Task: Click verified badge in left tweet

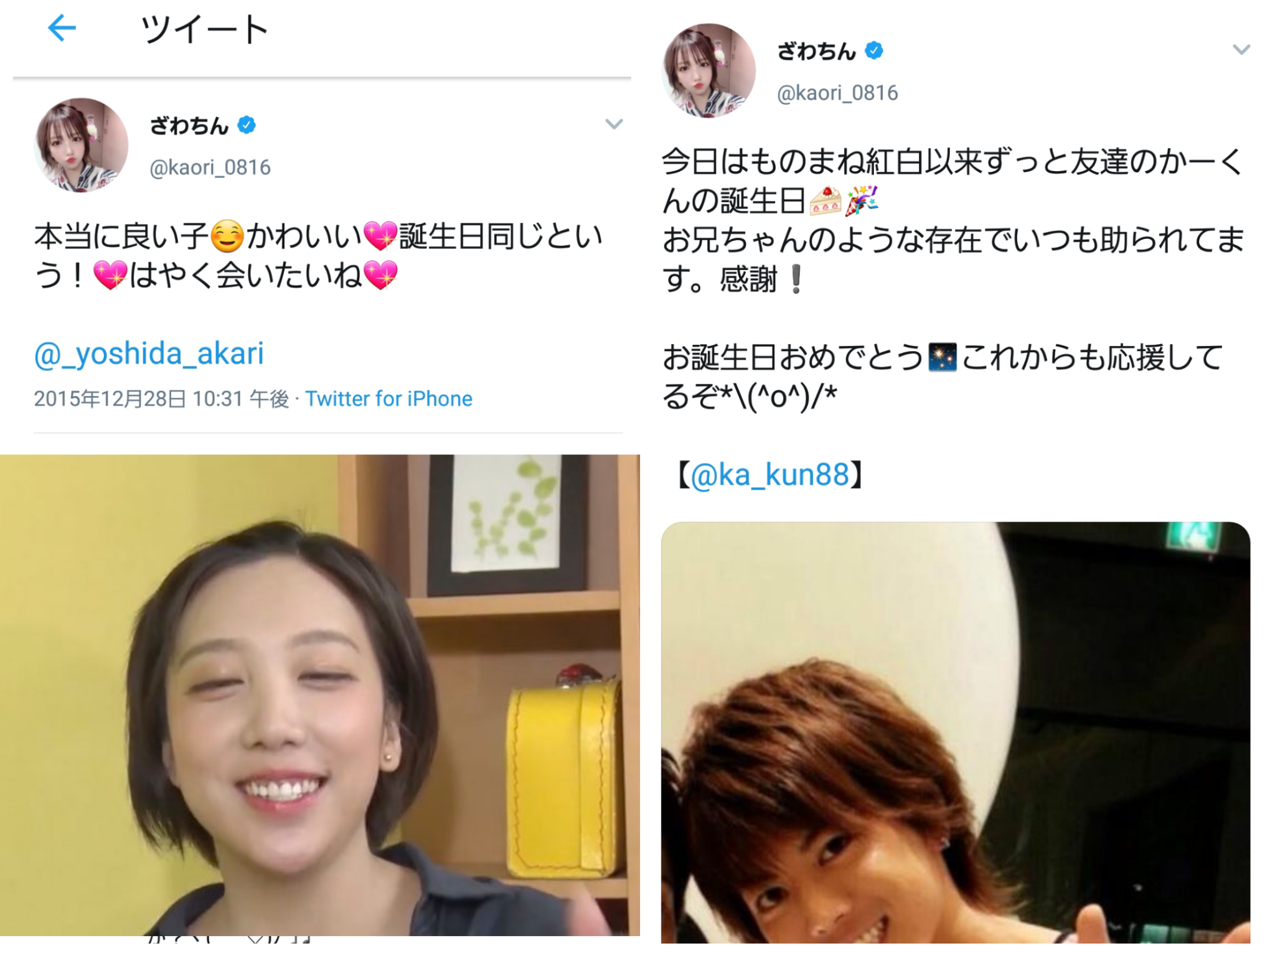Action: (x=247, y=125)
